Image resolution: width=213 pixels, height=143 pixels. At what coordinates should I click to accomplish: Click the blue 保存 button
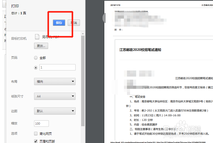pyautogui.click(x=59, y=23)
